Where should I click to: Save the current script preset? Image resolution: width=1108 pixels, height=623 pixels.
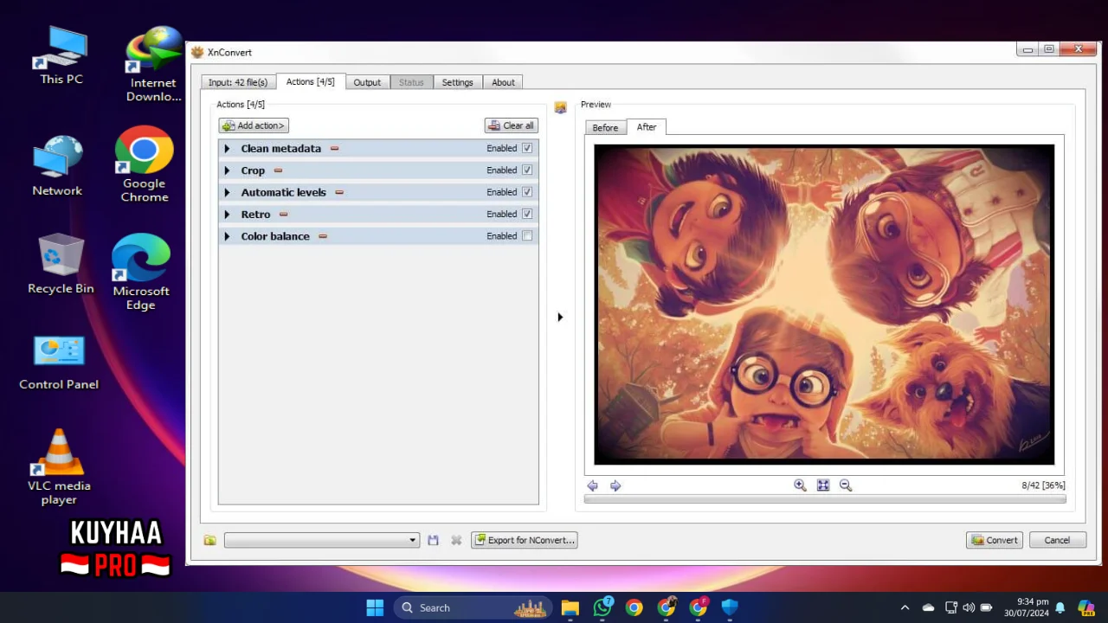[433, 540]
